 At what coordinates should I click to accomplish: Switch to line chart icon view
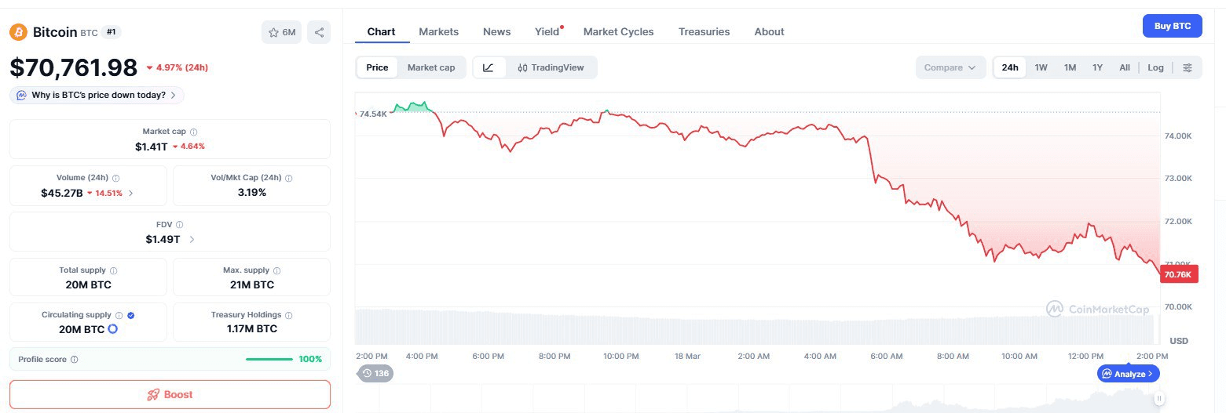click(489, 67)
